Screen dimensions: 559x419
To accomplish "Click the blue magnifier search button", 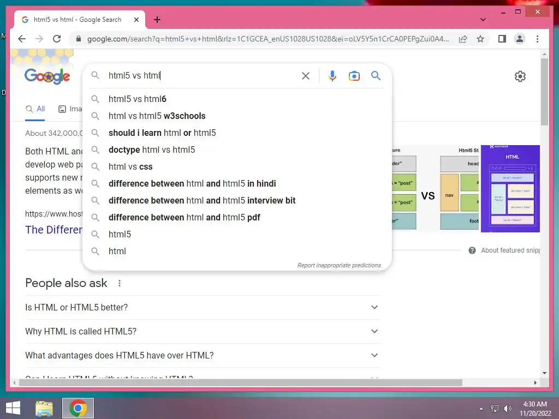I will [x=376, y=75].
